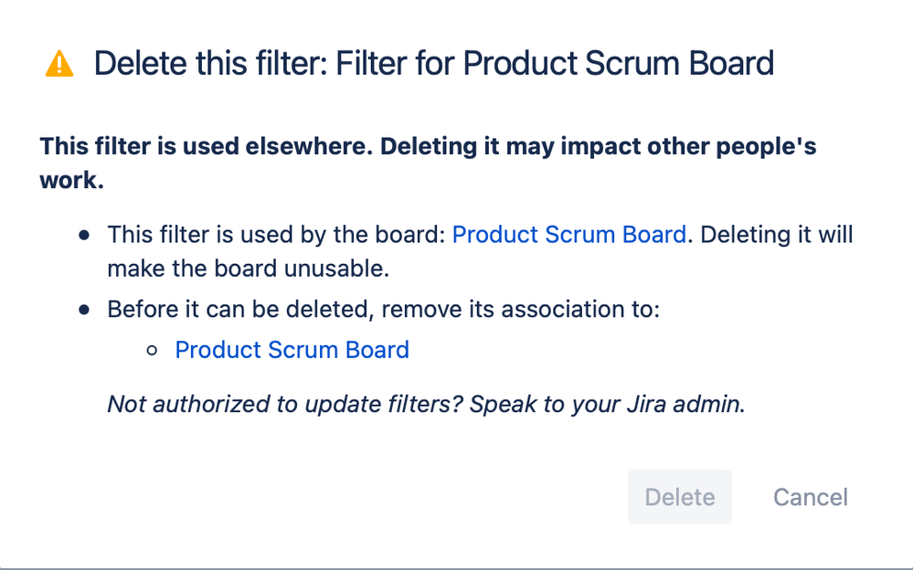
Task: Click the hollow circle sub-bullet marker
Action: tap(152, 351)
